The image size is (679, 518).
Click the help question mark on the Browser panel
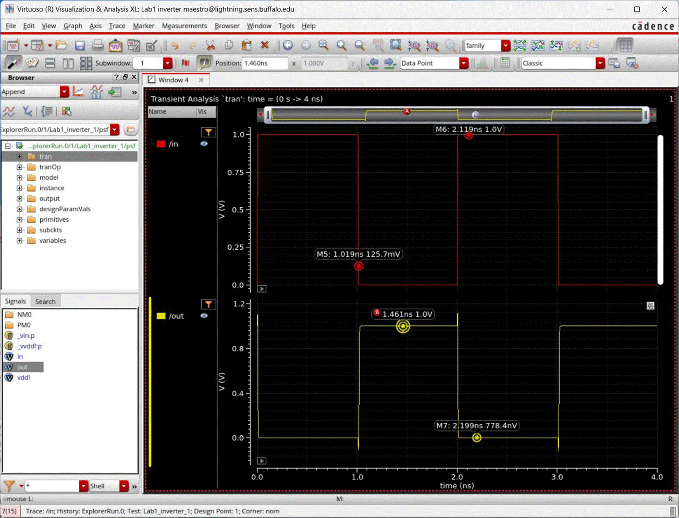click(x=117, y=77)
